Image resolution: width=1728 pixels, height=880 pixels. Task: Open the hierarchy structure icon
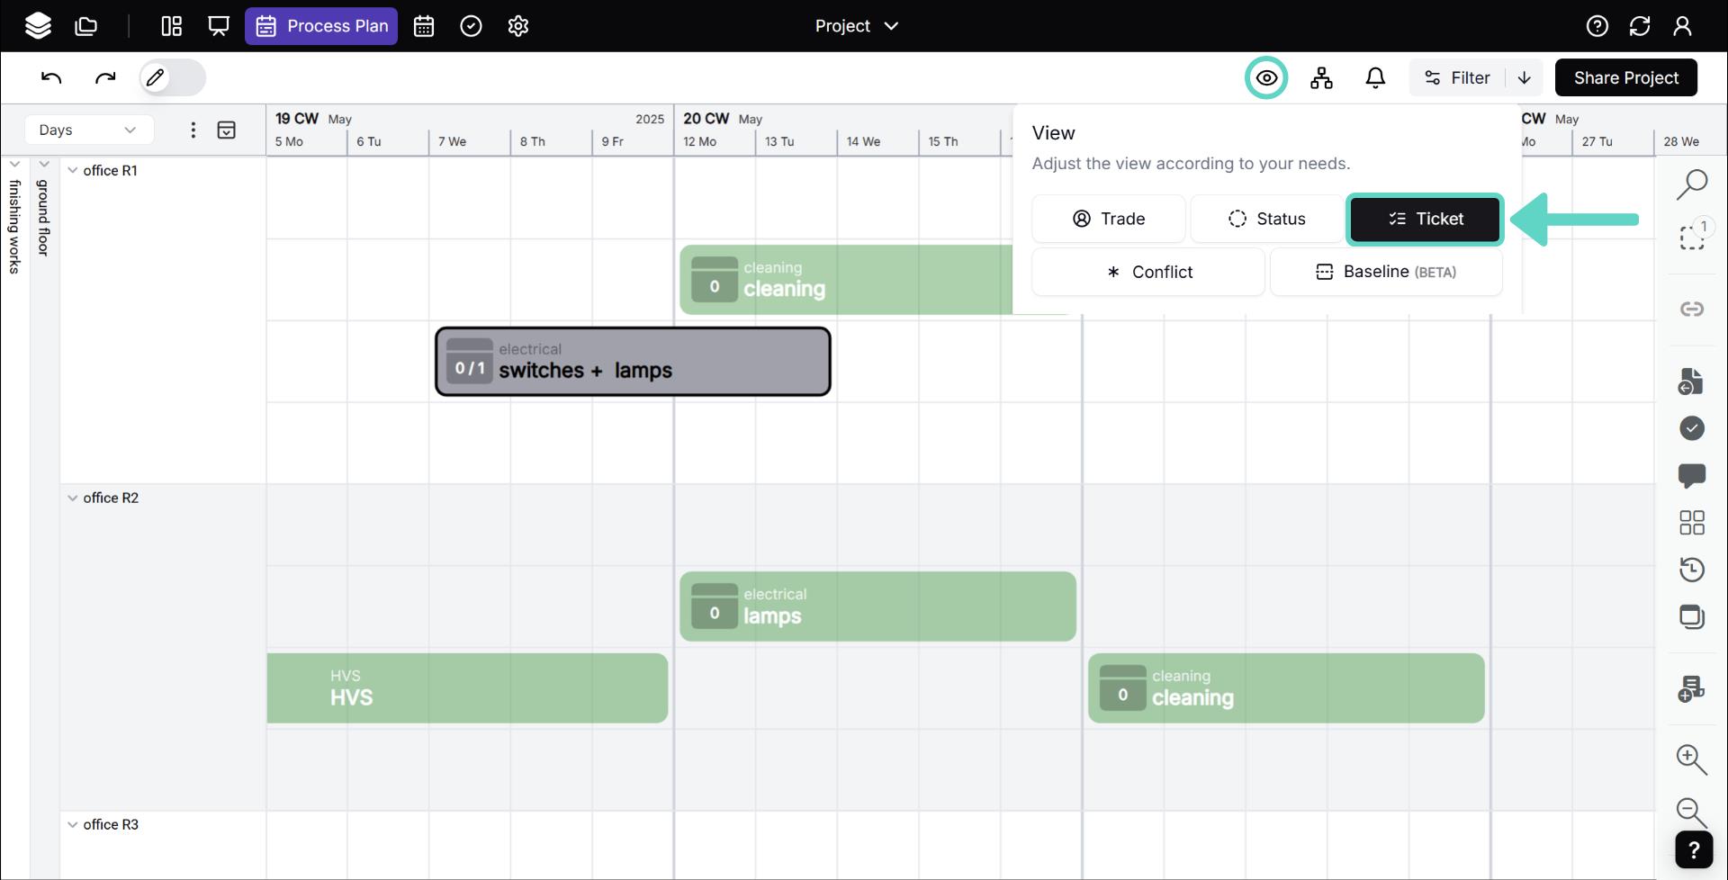point(1321,78)
